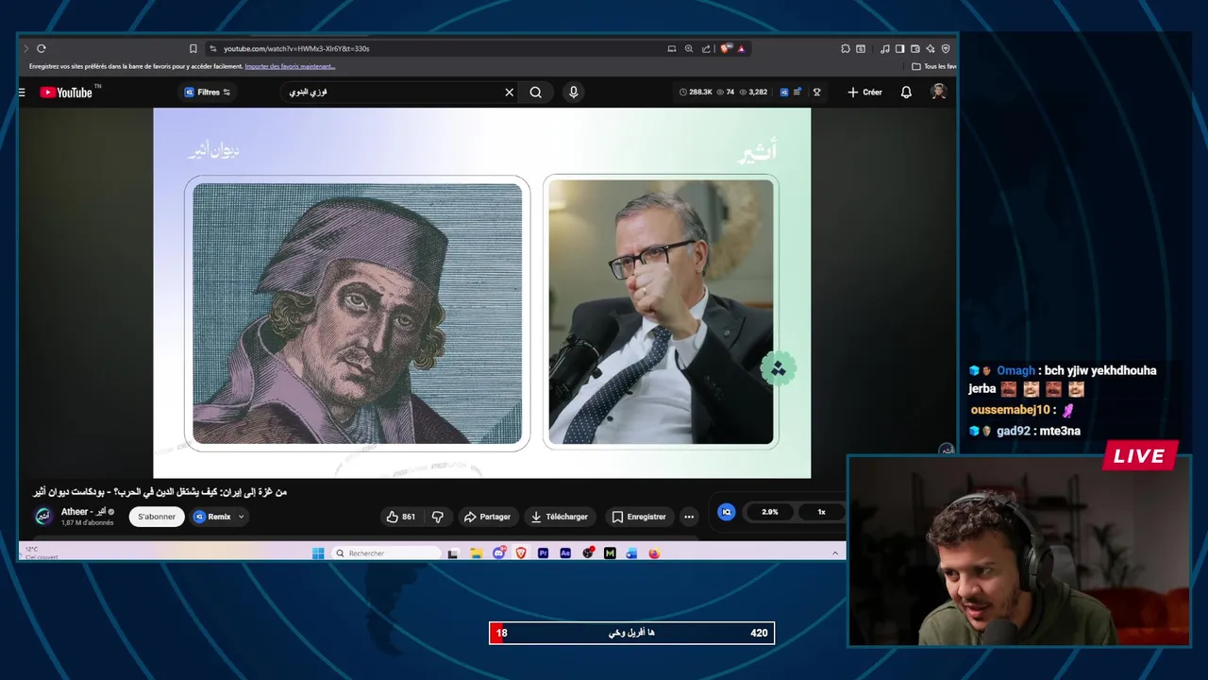
Task: Open the Brave Shields lion icon
Action: coord(725,48)
